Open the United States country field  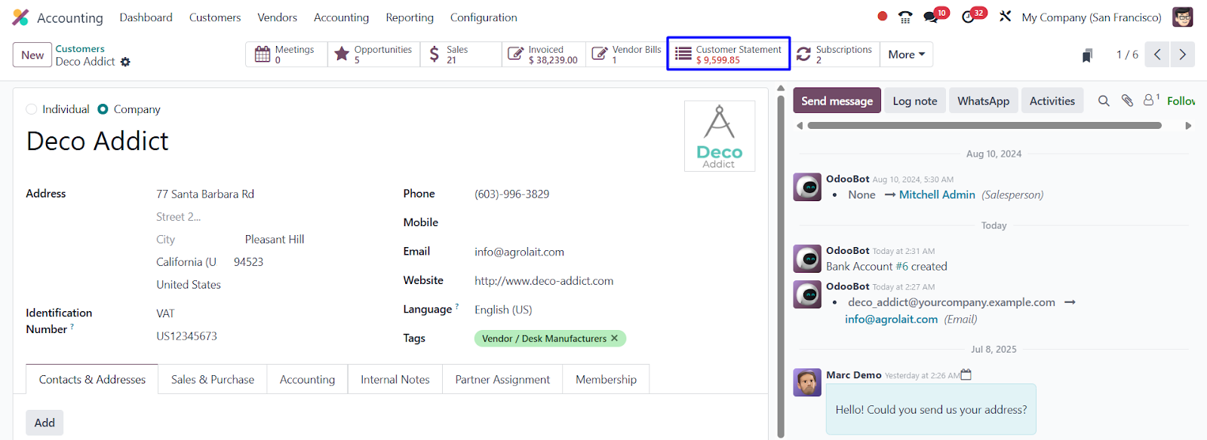(x=189, y=285)
